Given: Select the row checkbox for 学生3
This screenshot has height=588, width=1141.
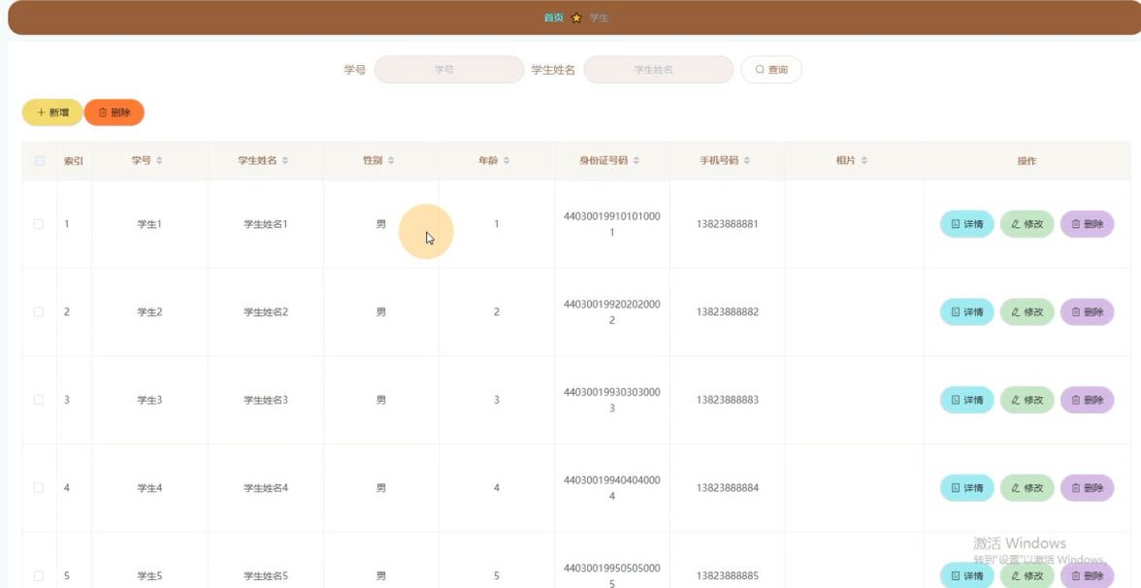Looking at the screenshot, I should click(x=39, y=400).
